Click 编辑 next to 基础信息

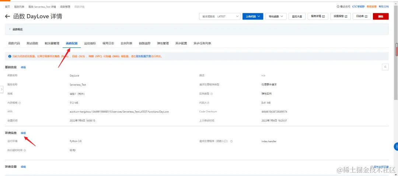(x=23, y=67)
